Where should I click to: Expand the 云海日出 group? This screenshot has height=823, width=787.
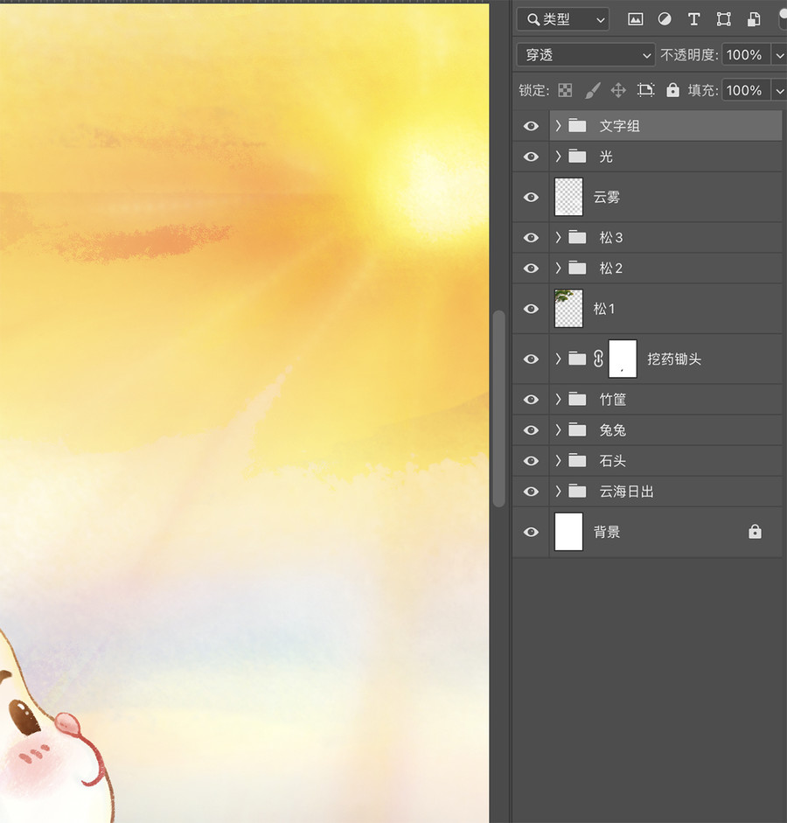click(x=558, y=492)
